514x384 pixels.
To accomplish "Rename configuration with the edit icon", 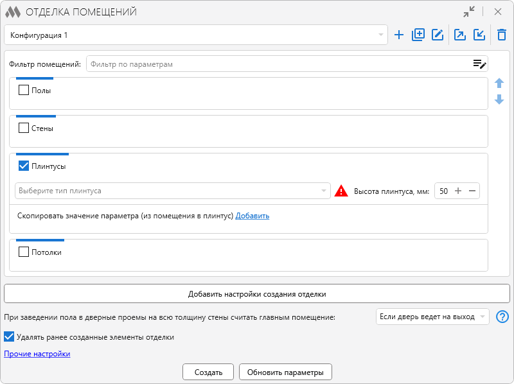I will tap(438, 35).
